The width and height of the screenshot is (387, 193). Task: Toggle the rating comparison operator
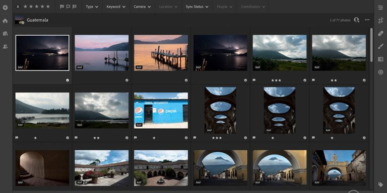coord(18,7)
